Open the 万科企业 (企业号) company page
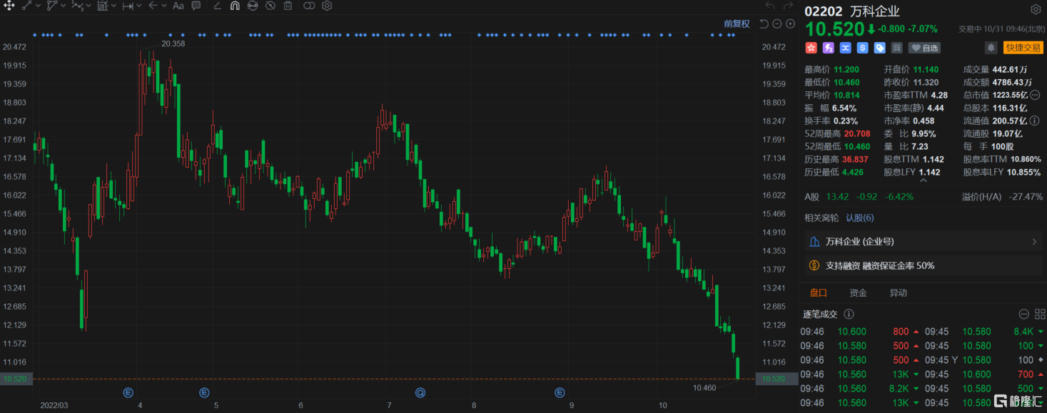The width and height of the screenshot is (1047, 413). [922, 242]
